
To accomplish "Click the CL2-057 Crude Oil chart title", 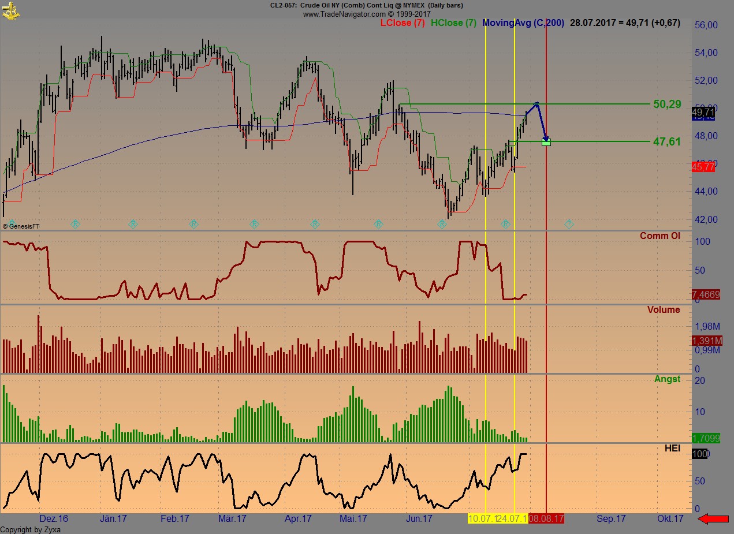I will [366, 5].
